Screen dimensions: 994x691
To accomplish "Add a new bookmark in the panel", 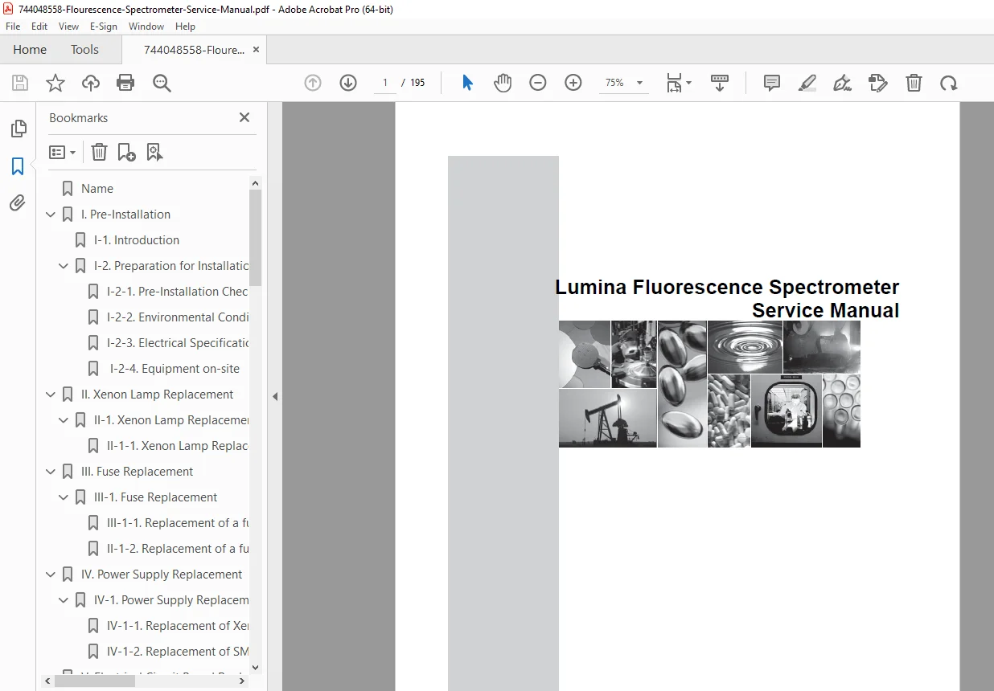I will point(127,152).
